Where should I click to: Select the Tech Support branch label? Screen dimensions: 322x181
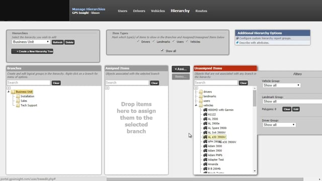pos(29,105)
